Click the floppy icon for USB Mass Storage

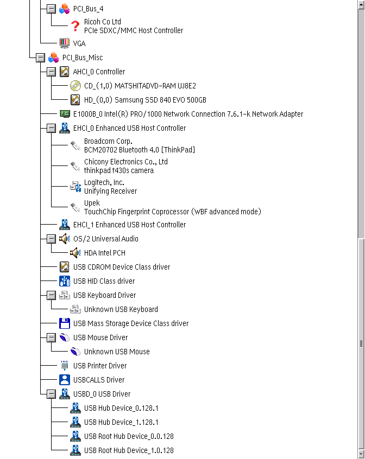pos(65,323)
